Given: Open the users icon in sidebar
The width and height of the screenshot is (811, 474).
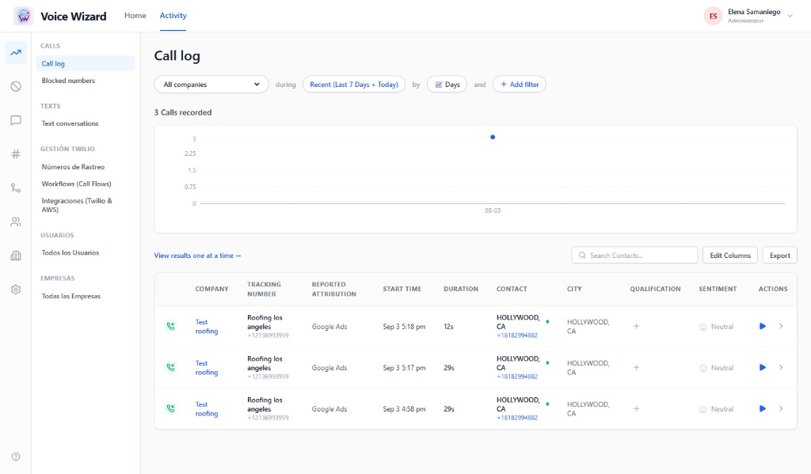Looking at the screenshot, I should (16, 222).
